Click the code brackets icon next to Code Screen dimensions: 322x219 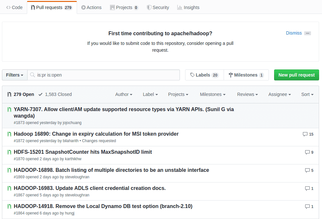pos(8,7)
